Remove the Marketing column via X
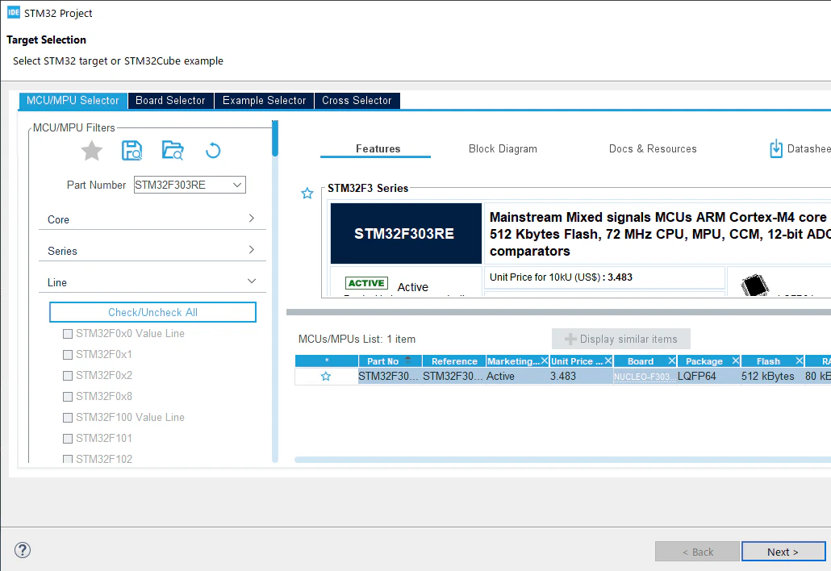The height and width of the screenshot is (571, 831). [x=545, y=361]
